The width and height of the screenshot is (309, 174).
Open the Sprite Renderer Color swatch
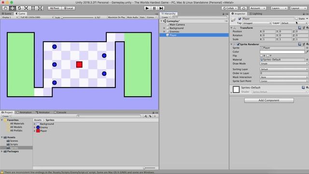282,52
